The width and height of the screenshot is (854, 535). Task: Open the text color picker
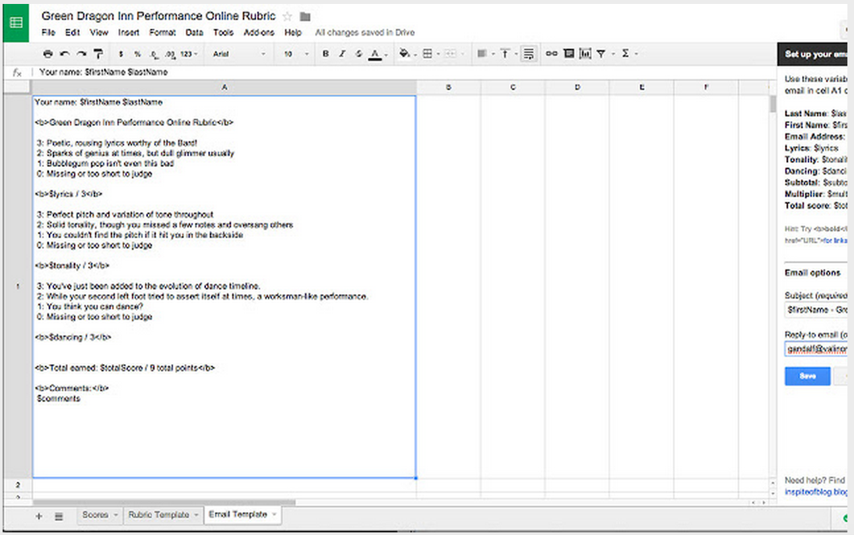pyautogui.click(x=374, y=54)
